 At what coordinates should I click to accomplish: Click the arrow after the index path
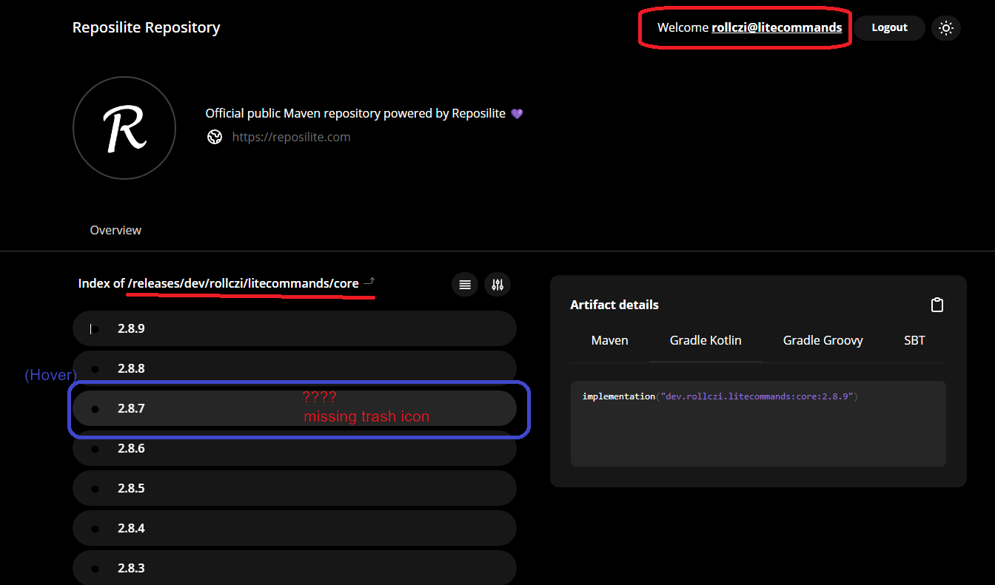pos(369,281)
